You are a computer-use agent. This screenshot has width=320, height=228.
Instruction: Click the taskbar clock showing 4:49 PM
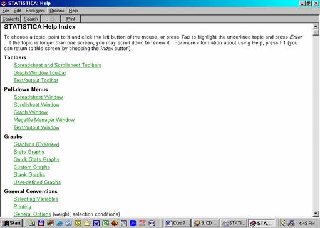point(307,223)
